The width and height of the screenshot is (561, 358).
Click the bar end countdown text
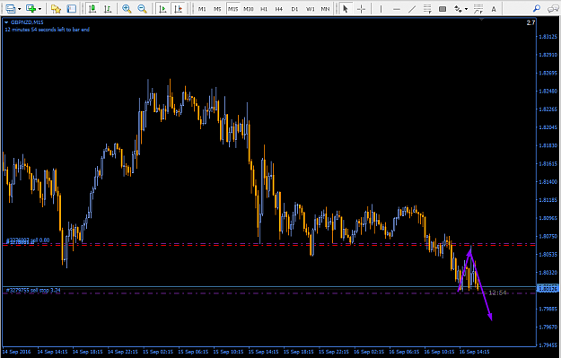[47, 30]
